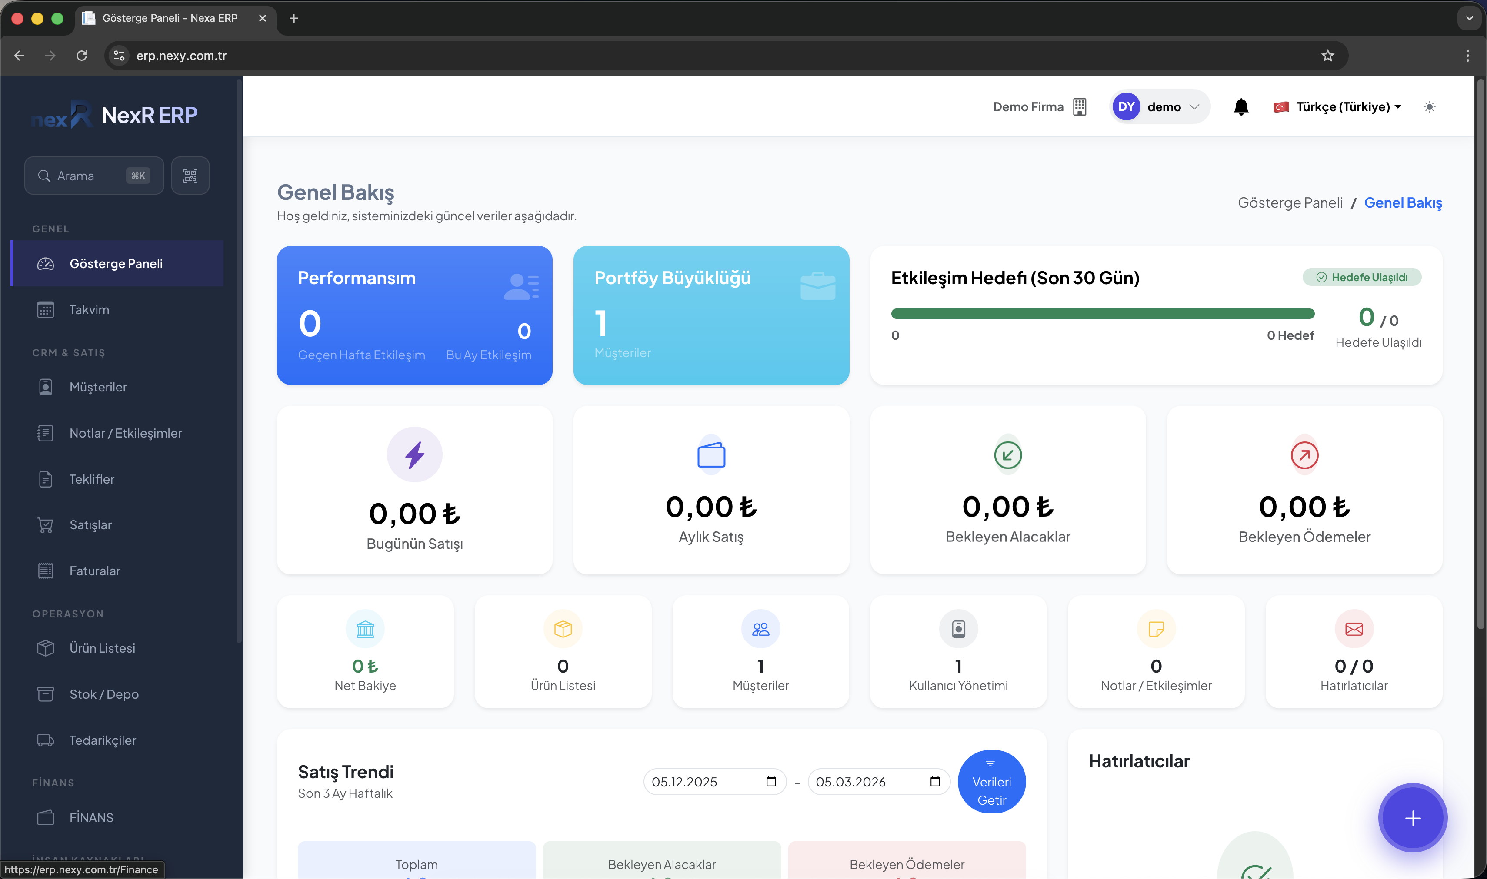This screenshot has width=1487, height=879.
Task: Toggle the light/dark theme sun icon
Action: pyautogui.click(x=1429, y=107)
